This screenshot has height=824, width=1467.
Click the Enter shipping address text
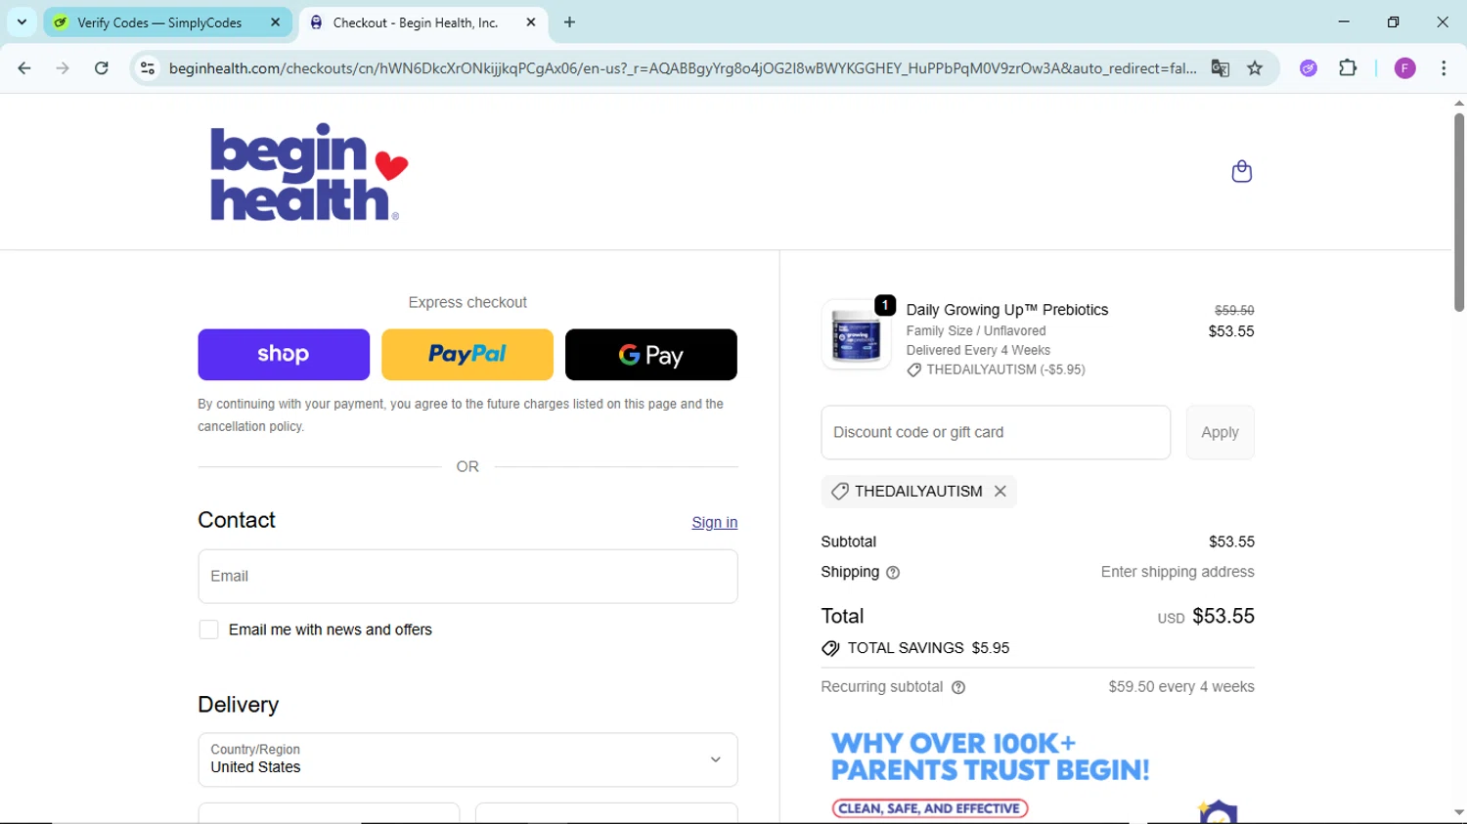tap(1178, 572)
